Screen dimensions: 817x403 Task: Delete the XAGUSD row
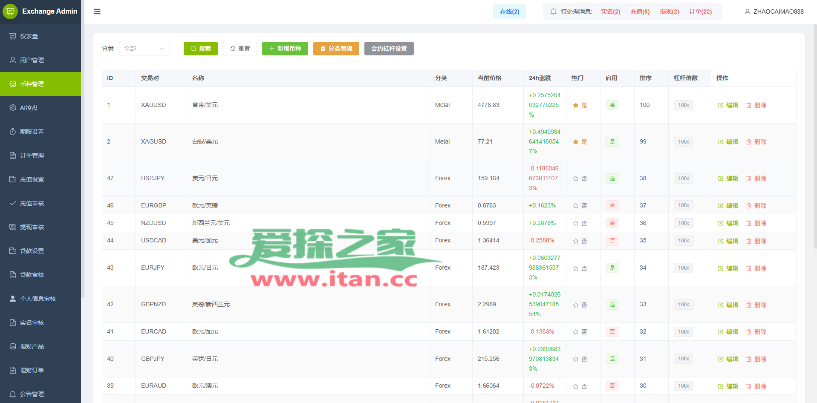(756, 142)
